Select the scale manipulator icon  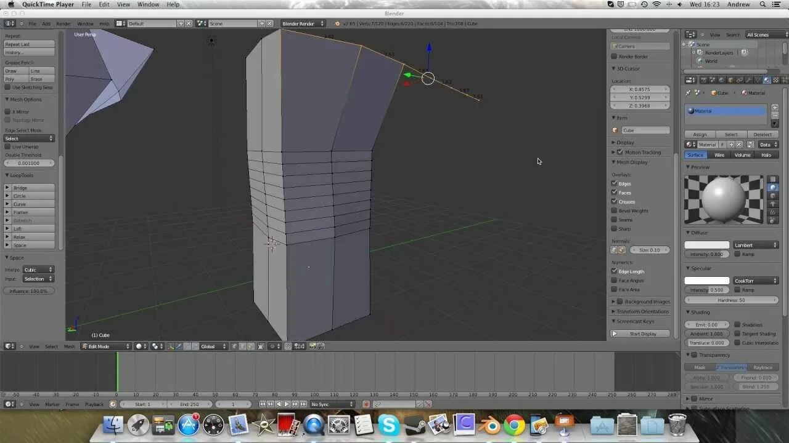(195, 346)
